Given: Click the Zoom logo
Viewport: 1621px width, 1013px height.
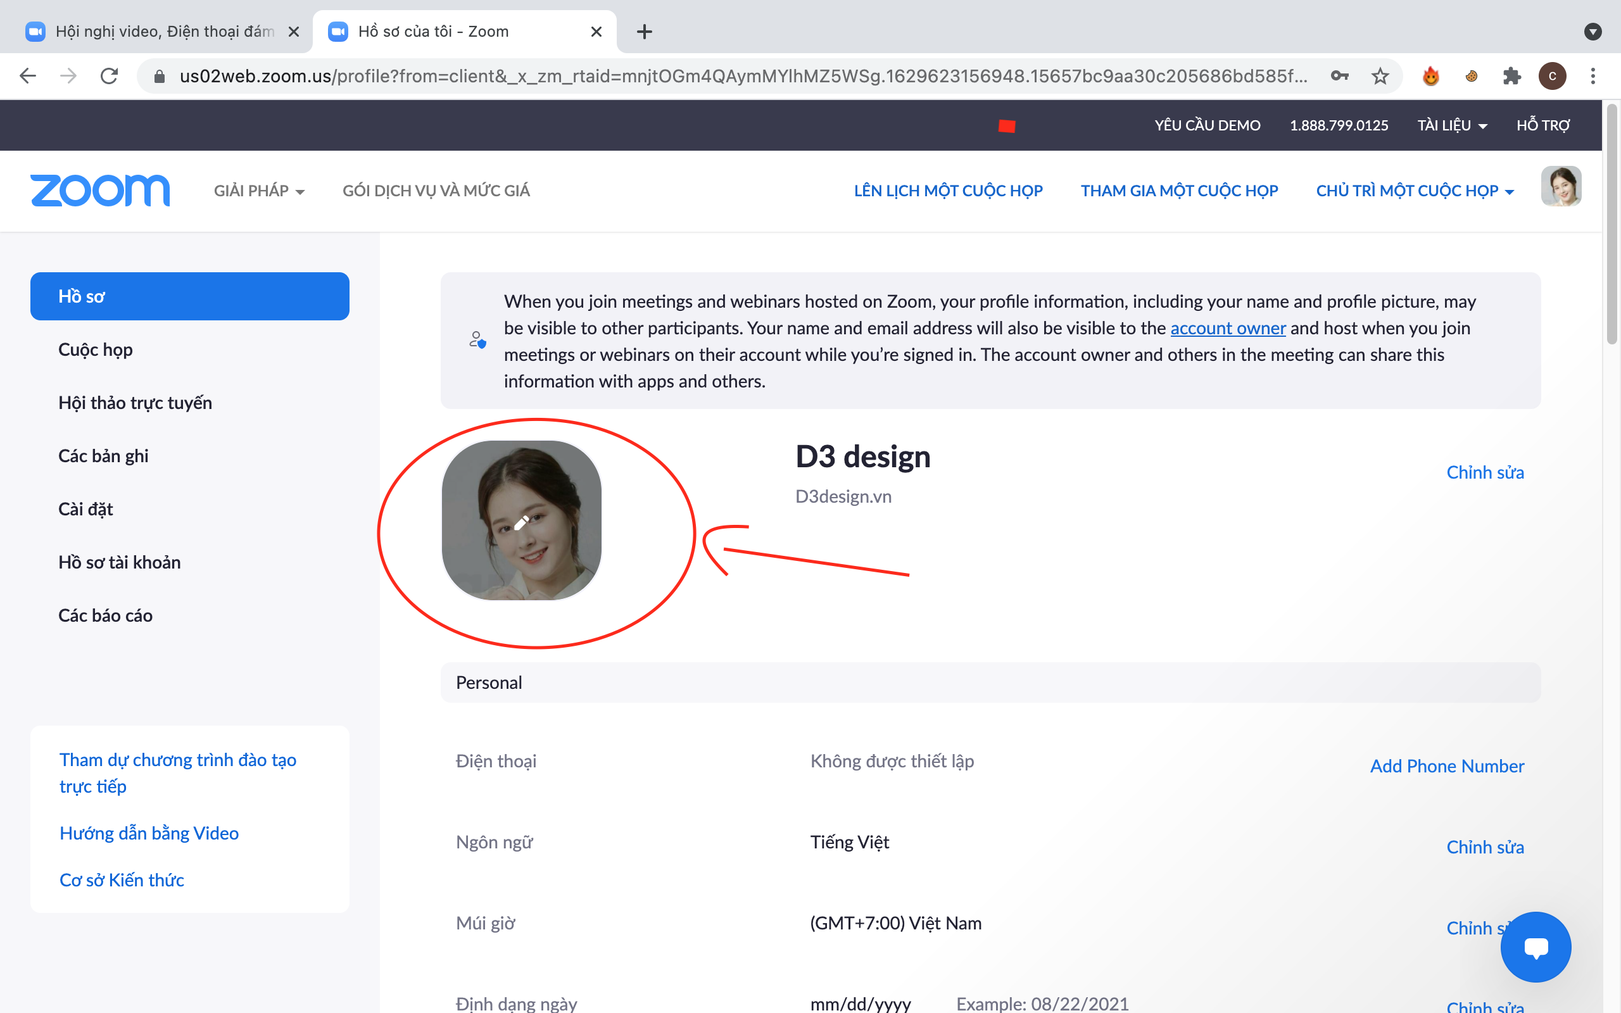Looking at the screenshot, I should [101, 191].
